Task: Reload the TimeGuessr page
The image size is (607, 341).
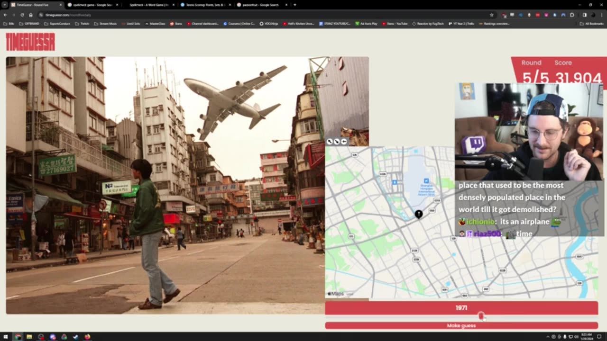Action: [22, 15]
